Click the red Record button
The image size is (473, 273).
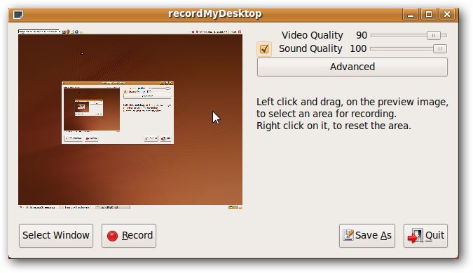(x=129, y=236)
